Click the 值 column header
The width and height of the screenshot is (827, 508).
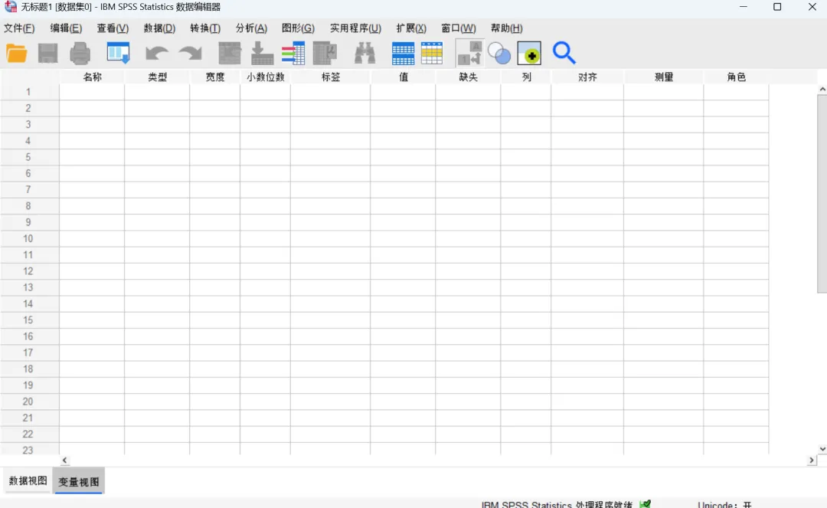pos(403,77)
